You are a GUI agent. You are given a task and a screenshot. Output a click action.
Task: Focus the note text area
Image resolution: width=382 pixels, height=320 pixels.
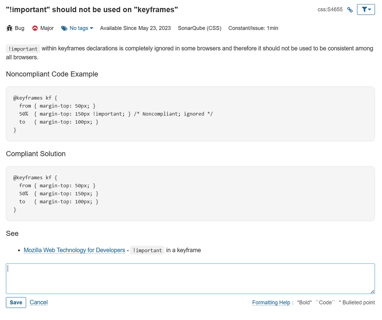(190, 278)
